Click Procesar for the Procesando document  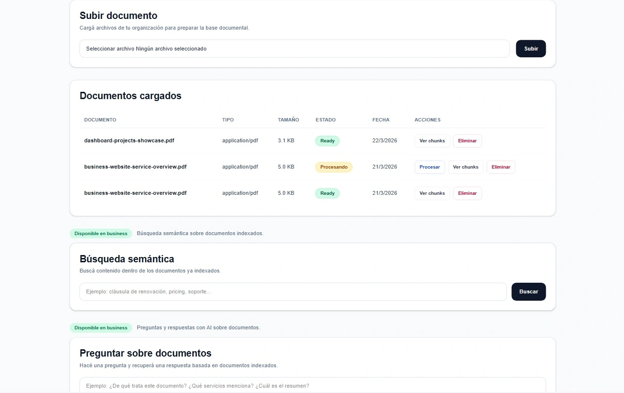430,167
